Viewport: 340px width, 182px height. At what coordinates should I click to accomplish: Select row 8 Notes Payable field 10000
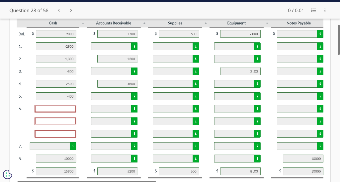click(303, 159)
